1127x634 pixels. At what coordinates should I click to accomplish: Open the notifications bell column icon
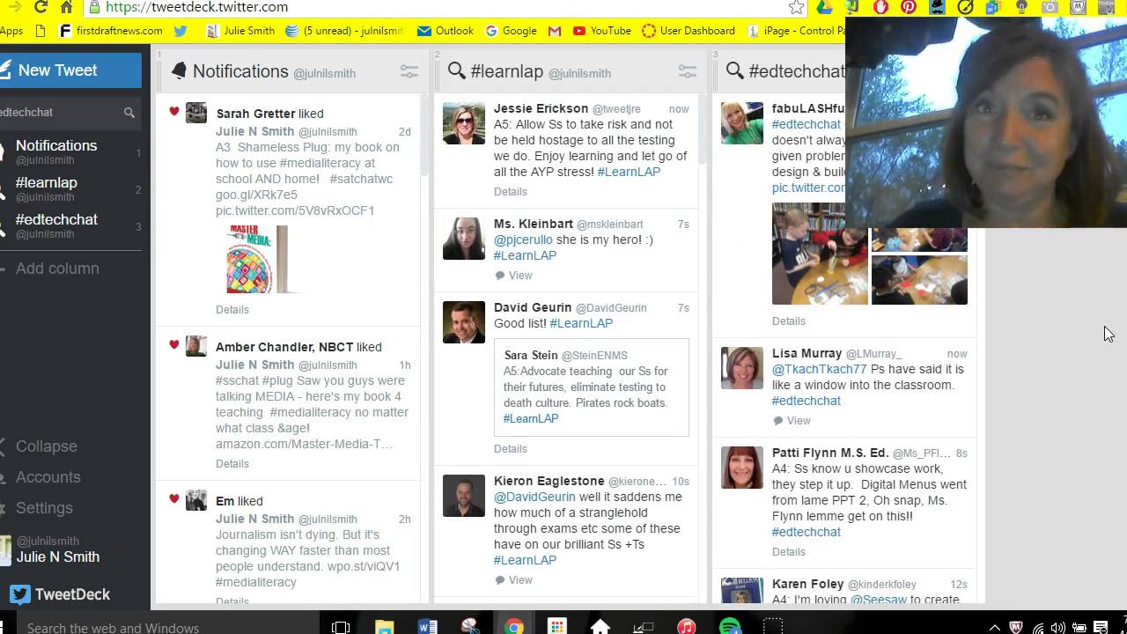(x=179, y=71)
